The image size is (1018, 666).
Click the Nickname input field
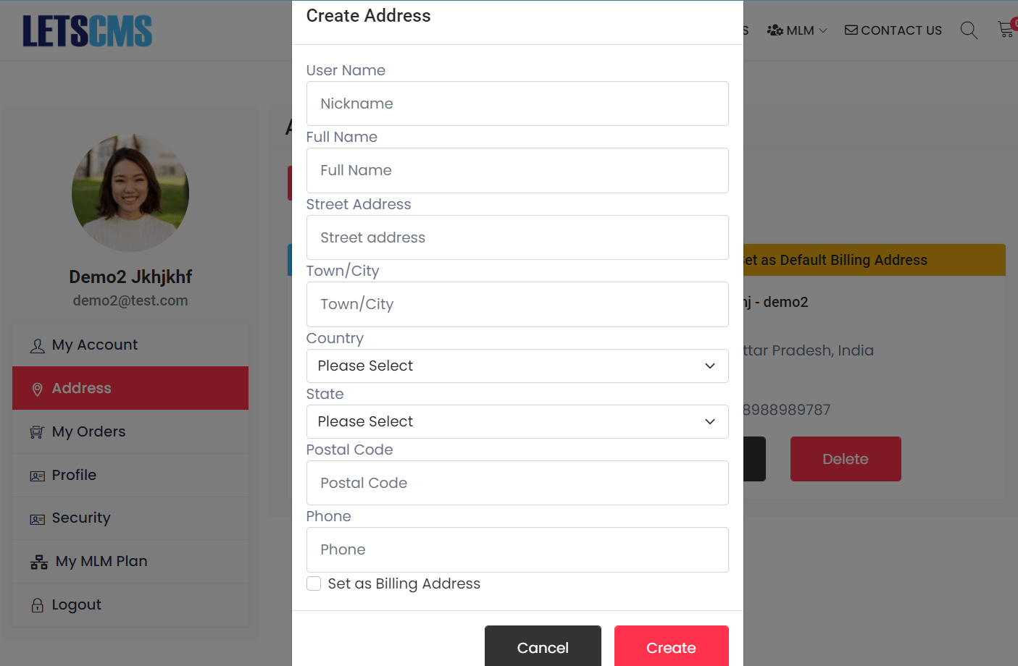[x=517, y=104]
